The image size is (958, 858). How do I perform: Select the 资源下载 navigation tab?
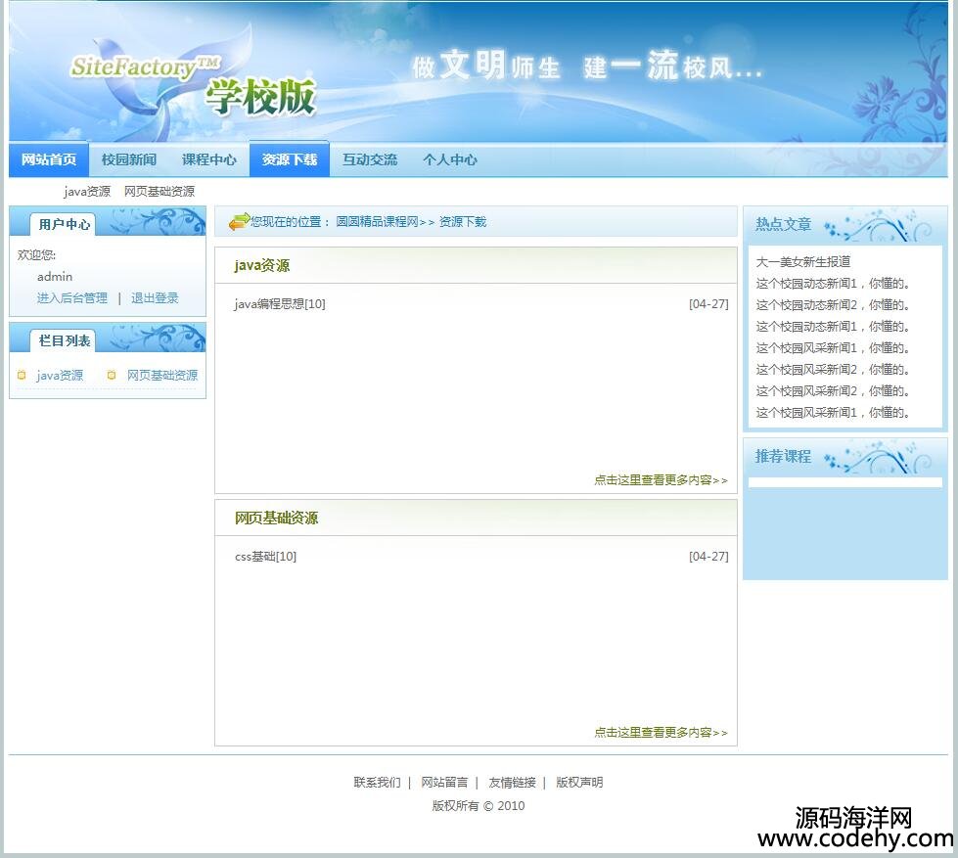coord(290,159)
